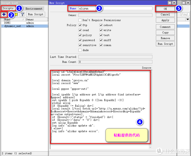
Task: Open the dropdown arrow below Find field
Action: (188, 19)
